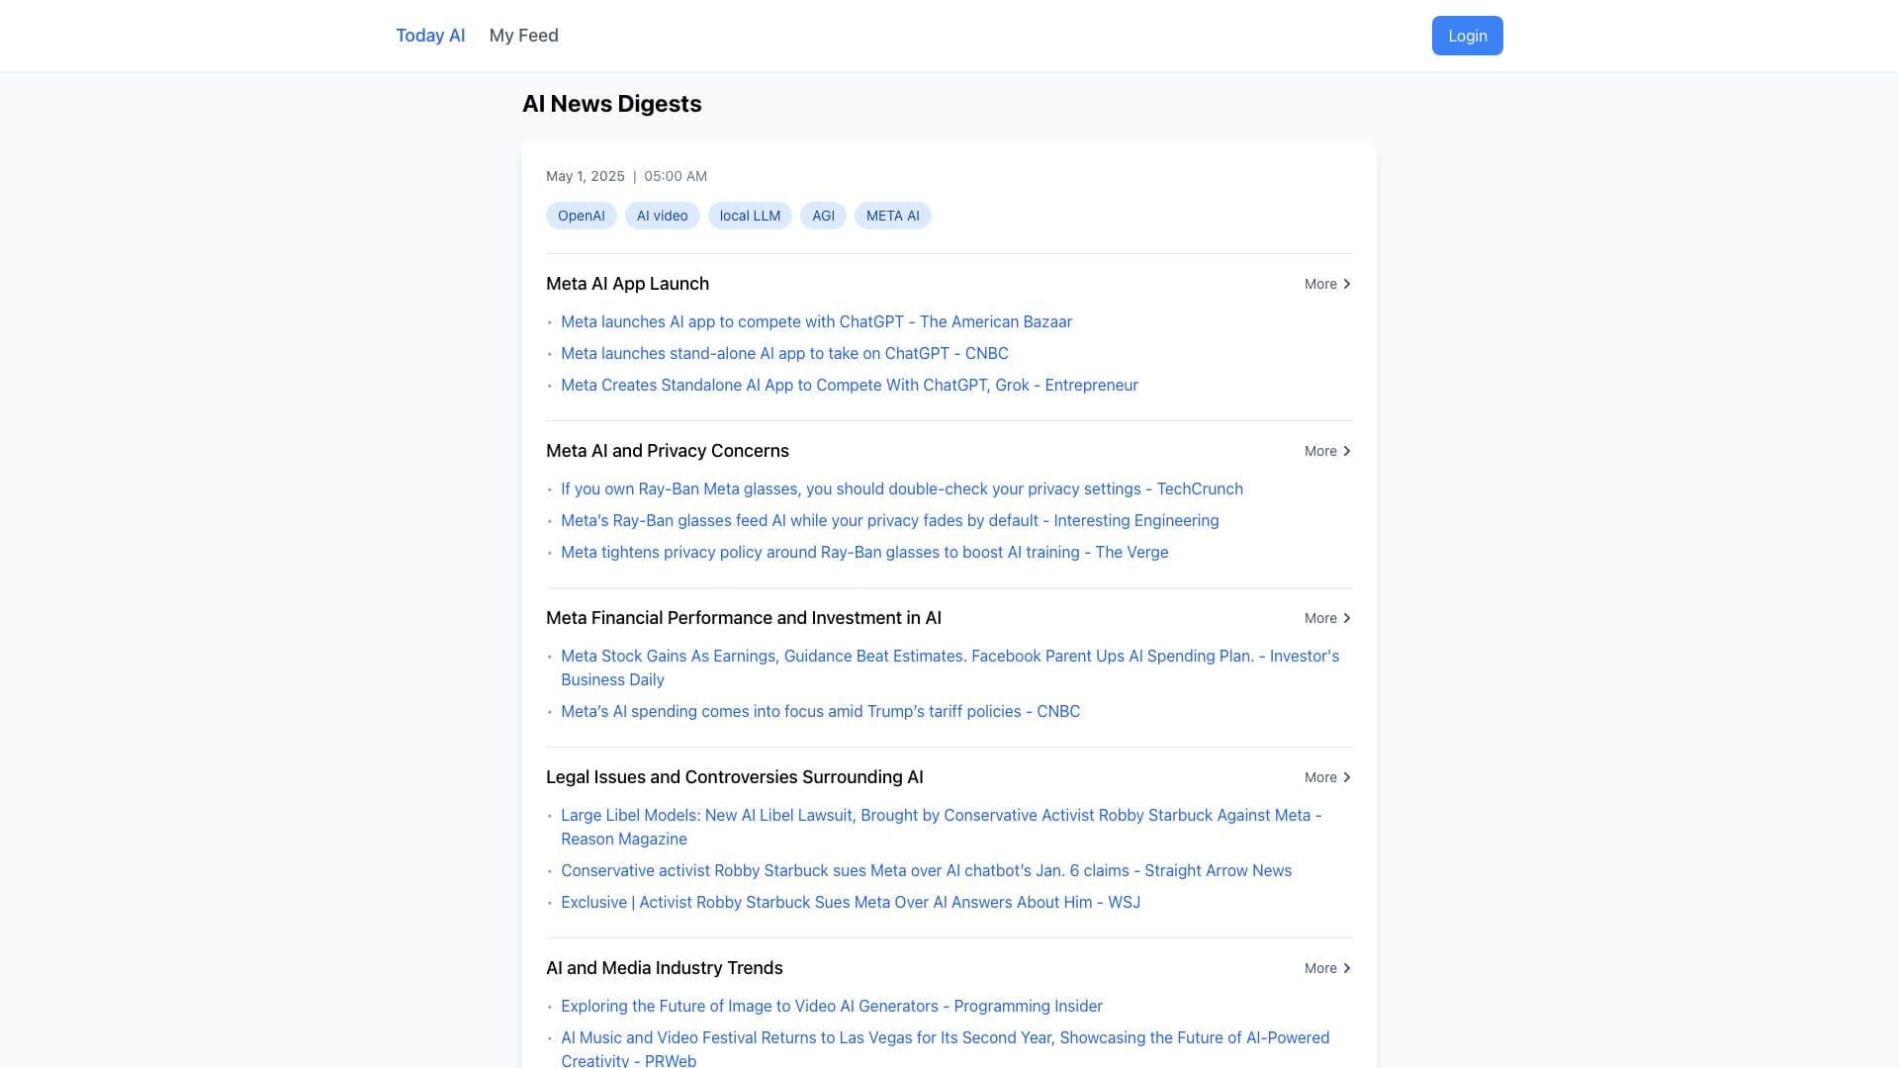Image resolution: width=1899 pixels, height=1068 pixels.
Task: Expand More for Meta AI App Launch
Action: click(x=1327, y=284)
